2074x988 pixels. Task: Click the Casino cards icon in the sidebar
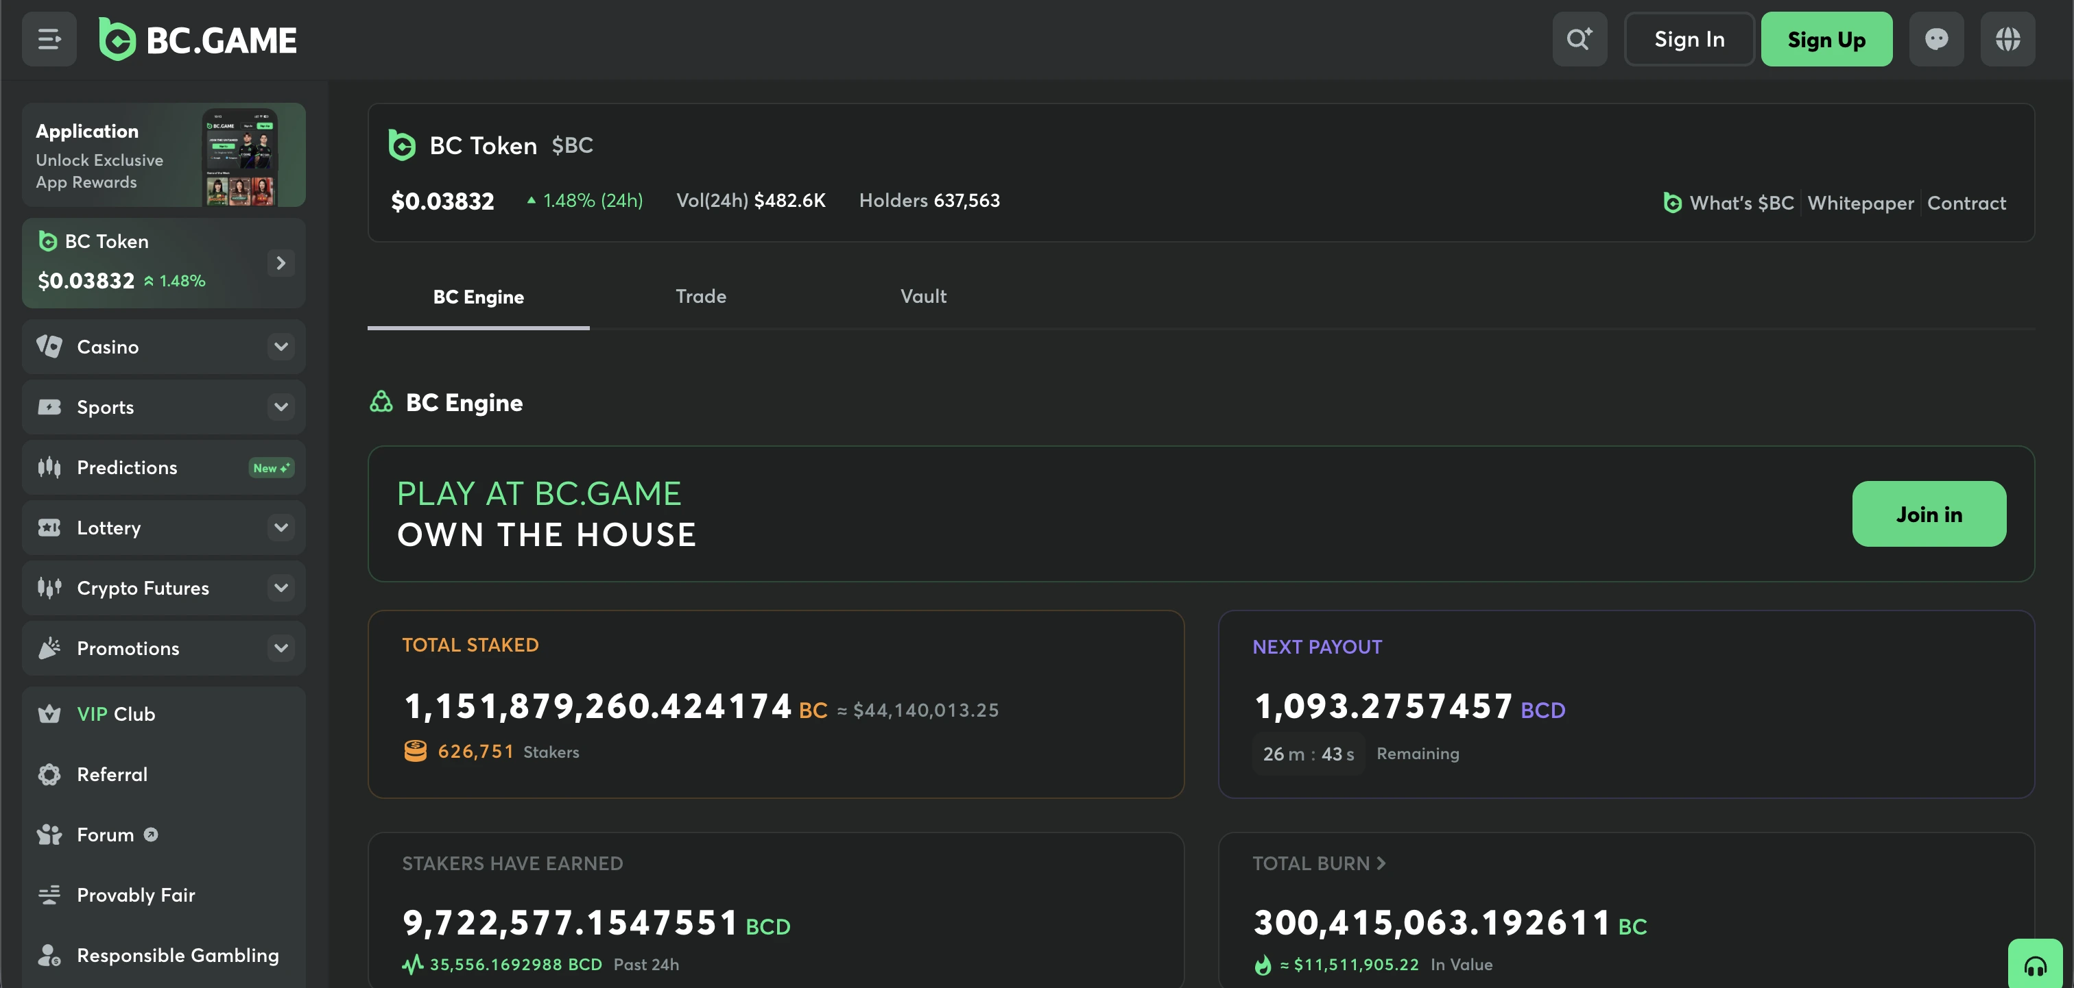pos(49,347)
